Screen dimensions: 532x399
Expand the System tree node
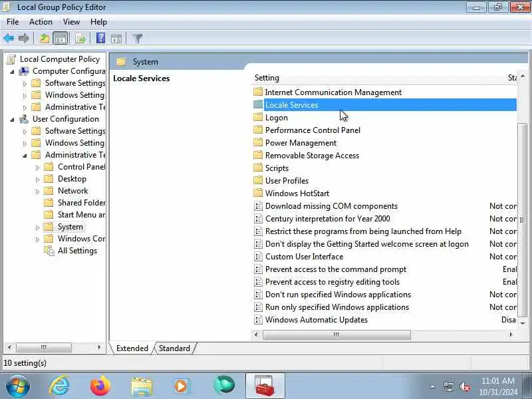[37, 227]
